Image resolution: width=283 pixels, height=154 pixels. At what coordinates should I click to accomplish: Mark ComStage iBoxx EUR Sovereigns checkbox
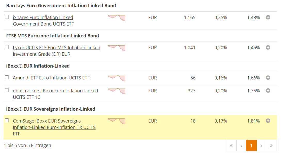[7, 120]
